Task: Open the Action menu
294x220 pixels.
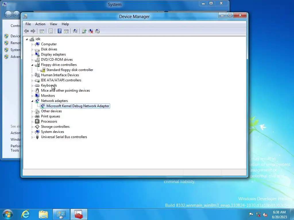Action: tap(40, 24)
